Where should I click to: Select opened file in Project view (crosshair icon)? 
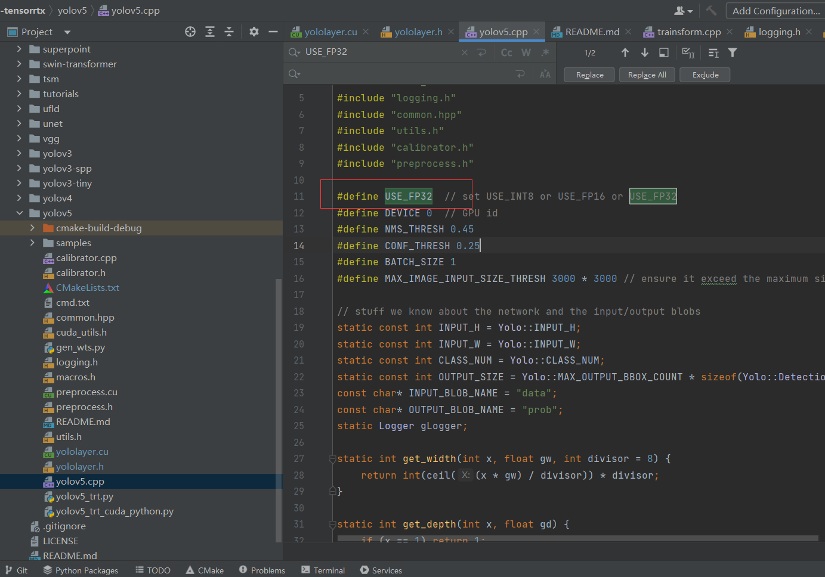[x=190, y=32]
